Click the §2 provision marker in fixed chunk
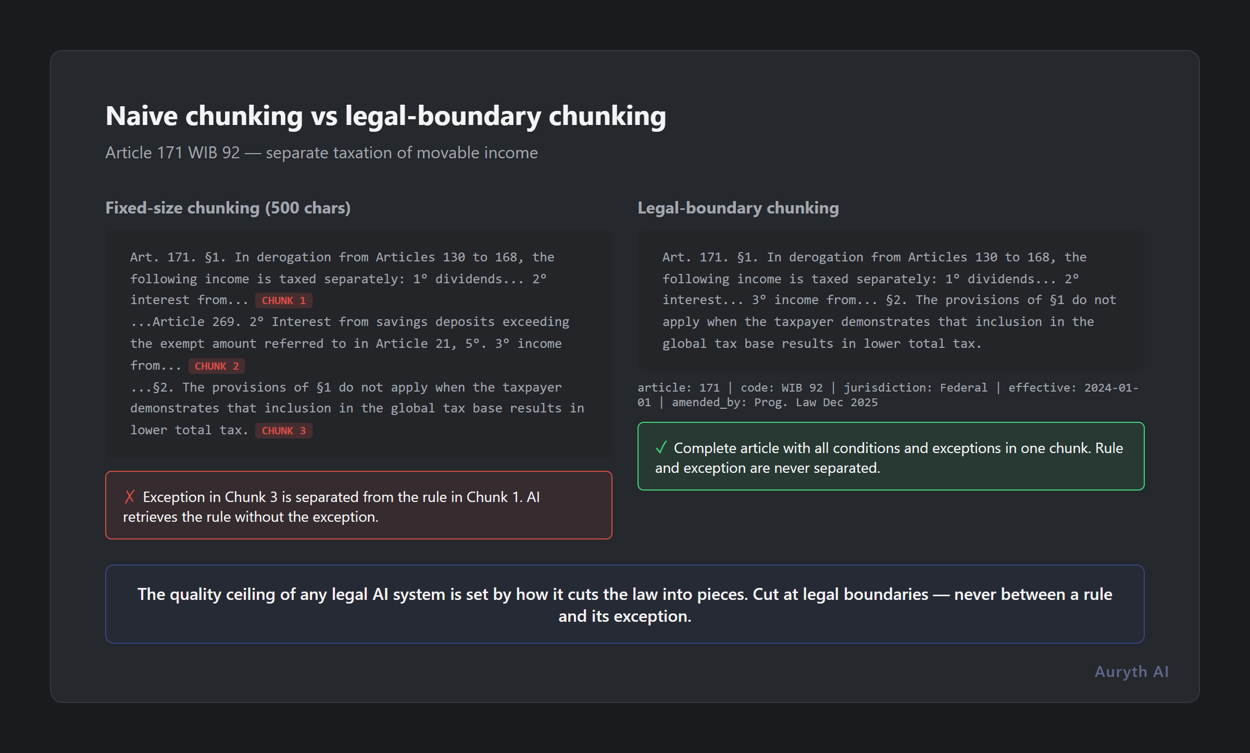This screenshot has height=753, width=1250. (162, 387)
